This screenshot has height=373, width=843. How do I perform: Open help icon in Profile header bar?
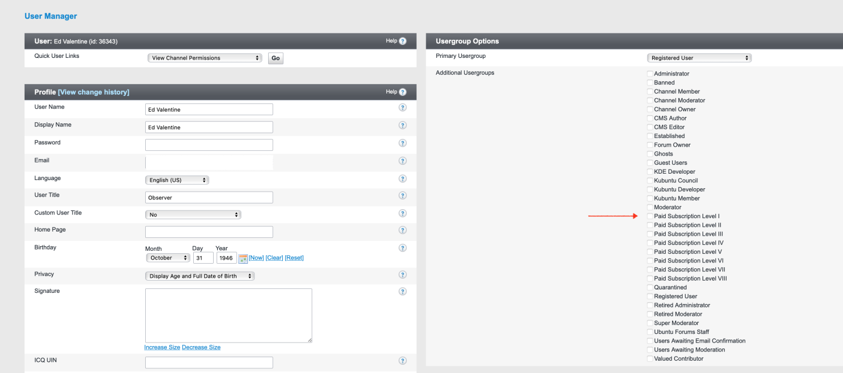(403, 92)
